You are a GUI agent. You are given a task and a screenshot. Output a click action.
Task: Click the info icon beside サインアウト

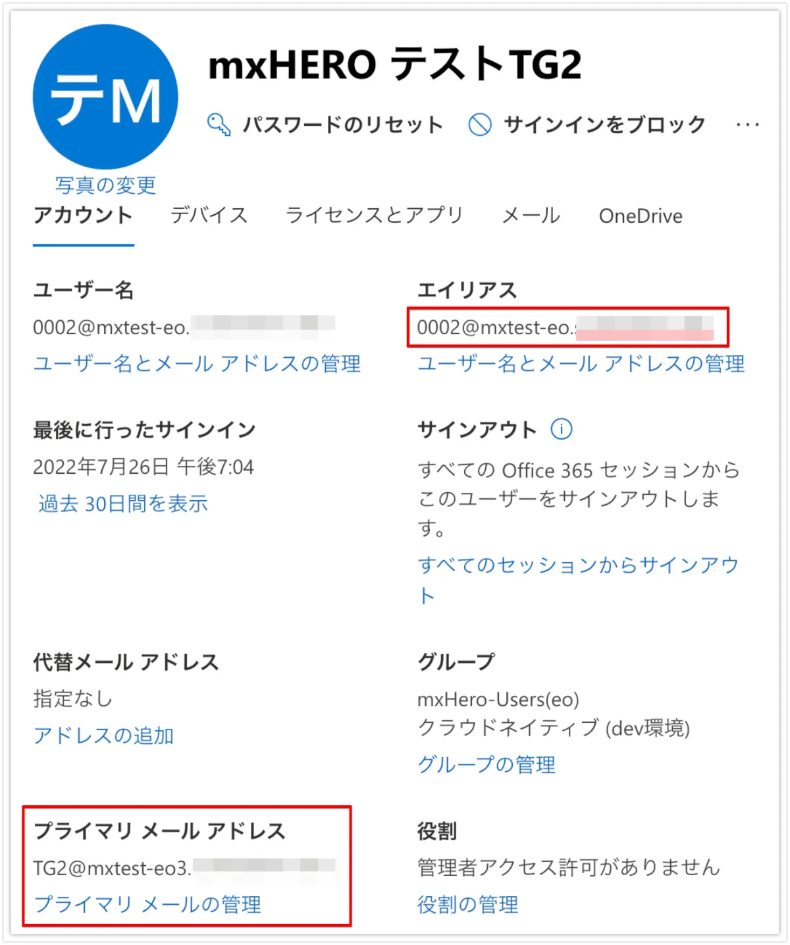pyautogui.click(x=561, y=429)
